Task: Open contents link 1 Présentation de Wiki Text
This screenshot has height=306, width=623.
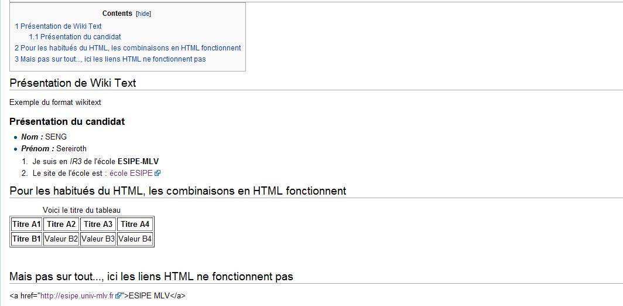Action: click(58, 26)
